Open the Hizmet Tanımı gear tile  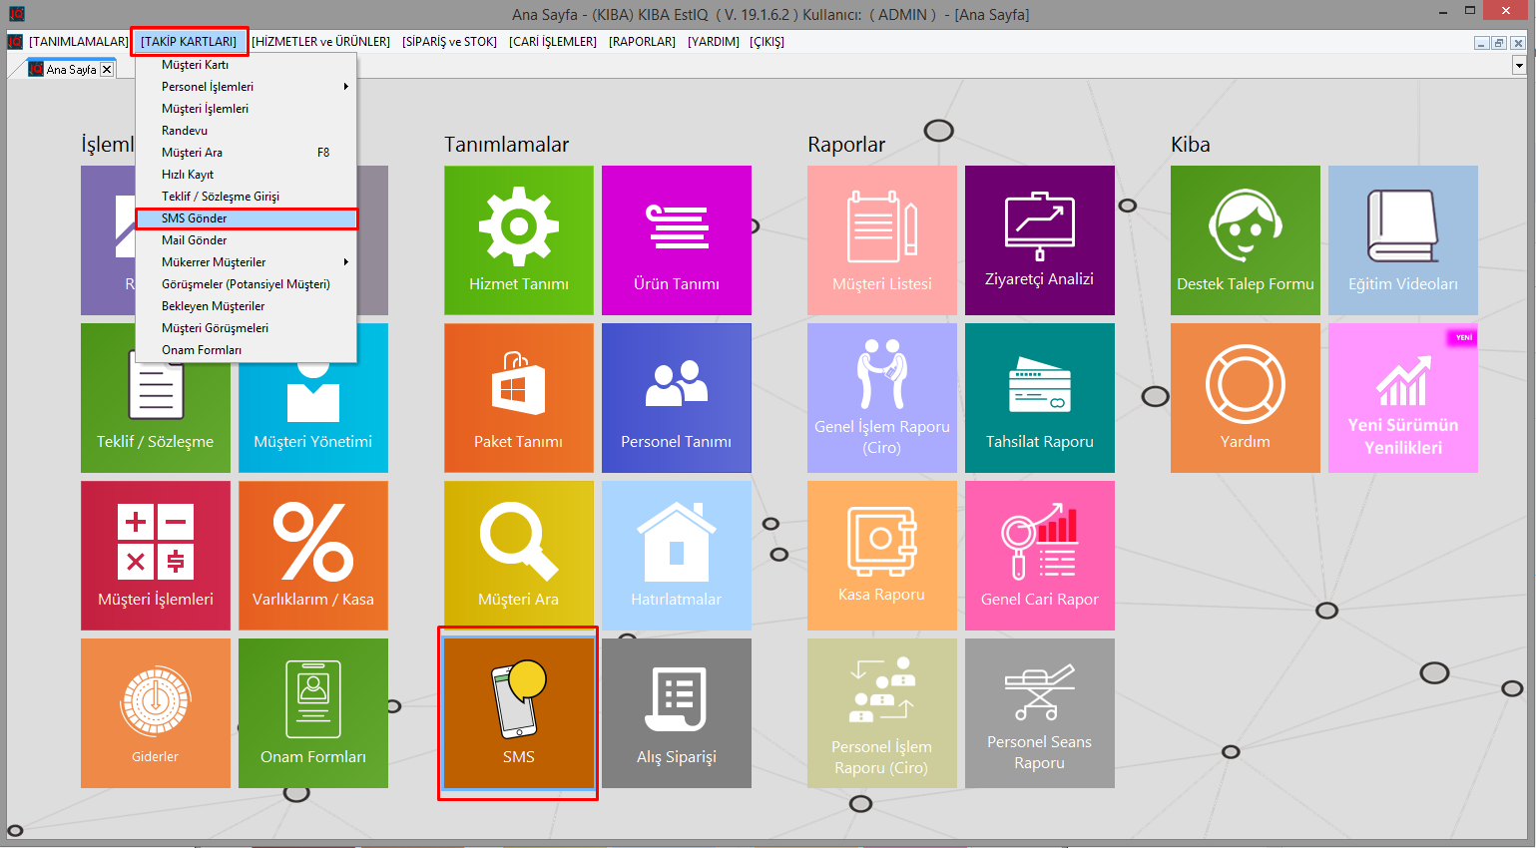click(x=518, y=239)
